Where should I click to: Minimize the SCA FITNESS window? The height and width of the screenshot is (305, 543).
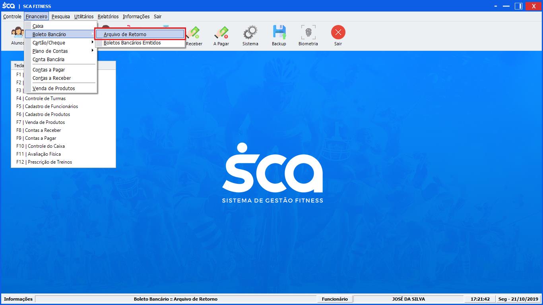506,6
